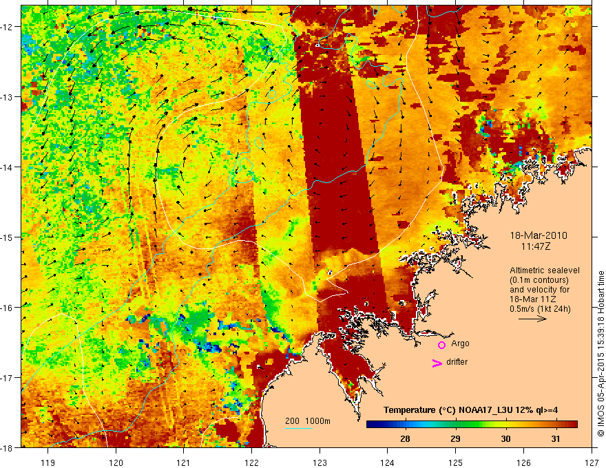Viewport: 606px width, 468px height.
Task: Click longitude axis label 123
Action: point(320,462)
